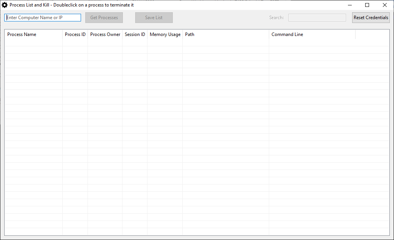Select the Session ID column header

135,34
